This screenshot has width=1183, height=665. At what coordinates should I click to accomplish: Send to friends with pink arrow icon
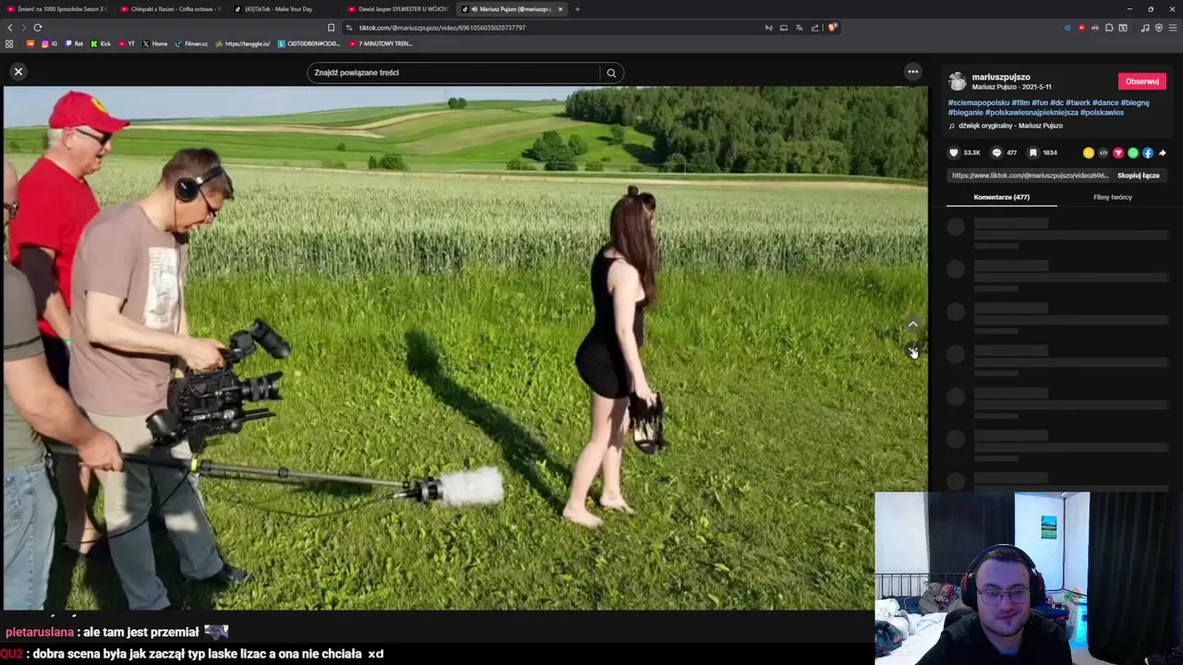1118,152
